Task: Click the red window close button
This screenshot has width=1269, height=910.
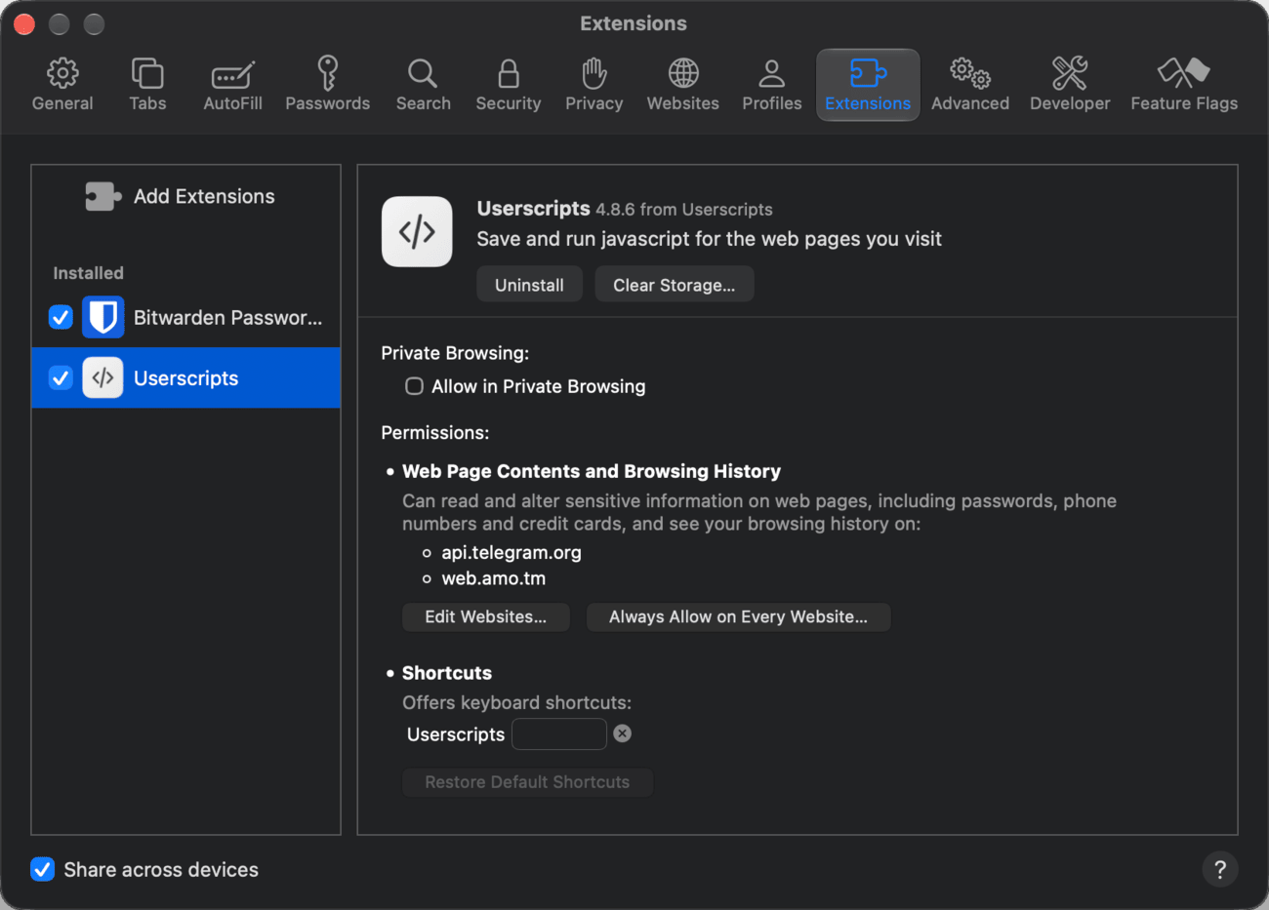Action: (x=24, y=24)
